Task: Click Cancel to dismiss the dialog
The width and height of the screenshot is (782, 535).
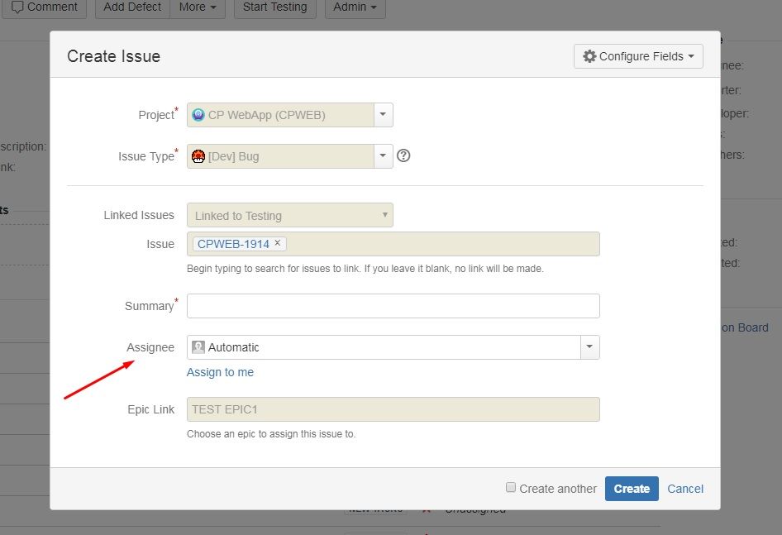Action: pos(685,489)
